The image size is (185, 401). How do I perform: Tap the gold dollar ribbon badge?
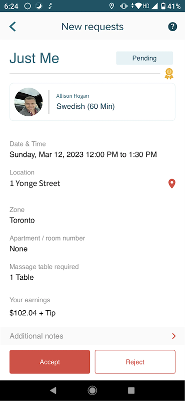coord(169,74)
